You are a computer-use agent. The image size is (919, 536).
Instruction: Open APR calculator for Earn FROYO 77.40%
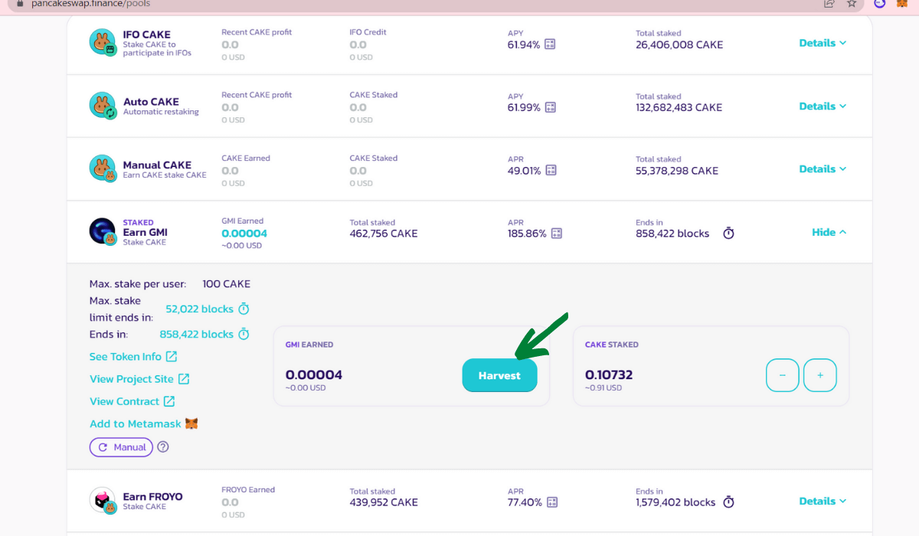(x=552, y=502)
